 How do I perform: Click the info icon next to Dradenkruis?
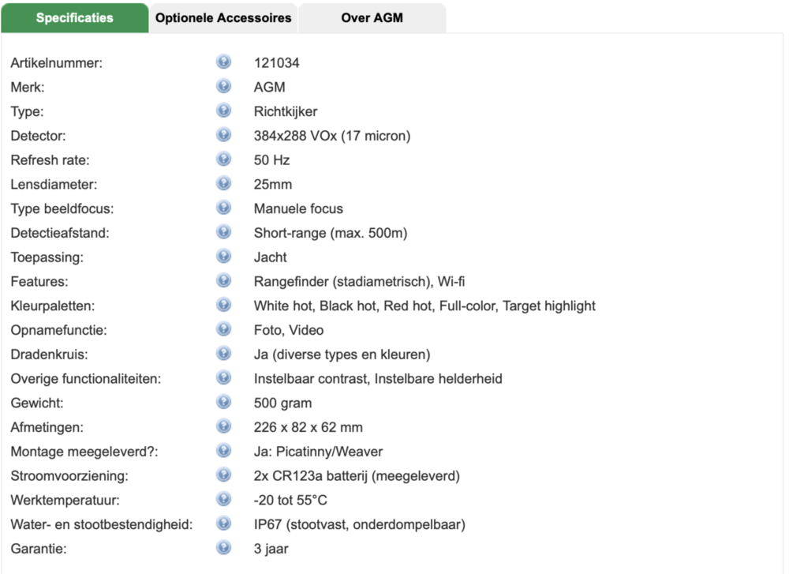coord(223,354)
